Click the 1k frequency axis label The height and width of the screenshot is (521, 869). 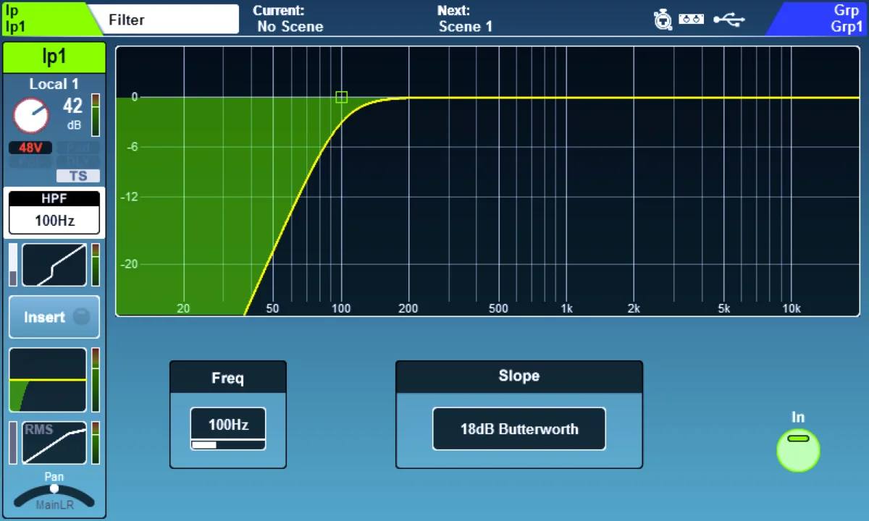point(566,309)
